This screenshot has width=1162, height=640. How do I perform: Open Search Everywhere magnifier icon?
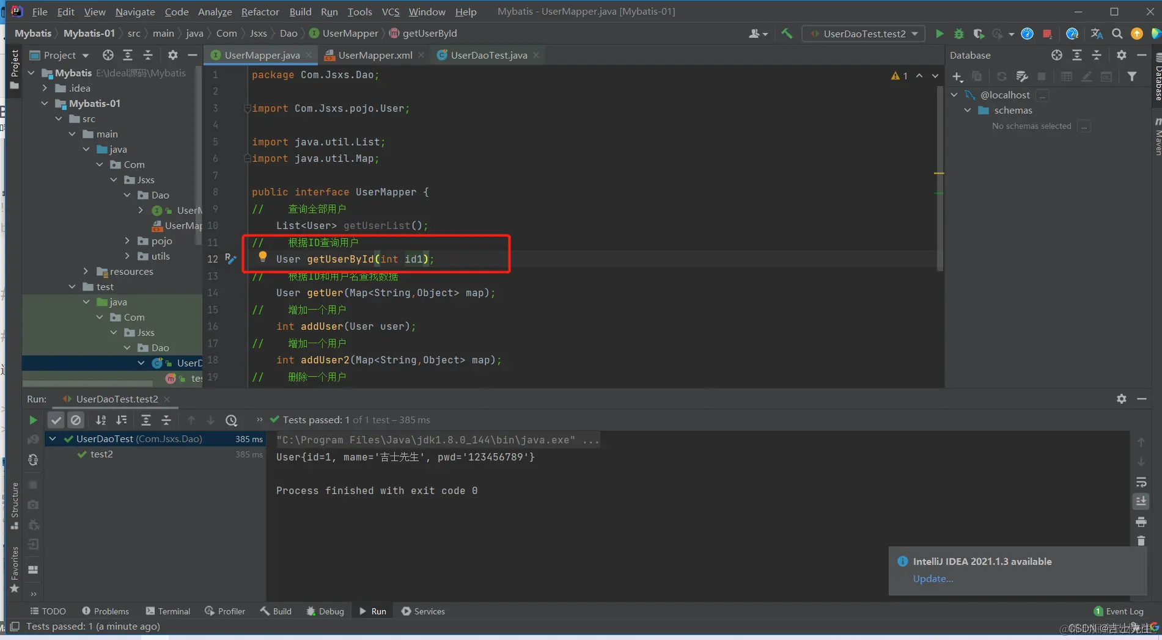pos(1117,34)
